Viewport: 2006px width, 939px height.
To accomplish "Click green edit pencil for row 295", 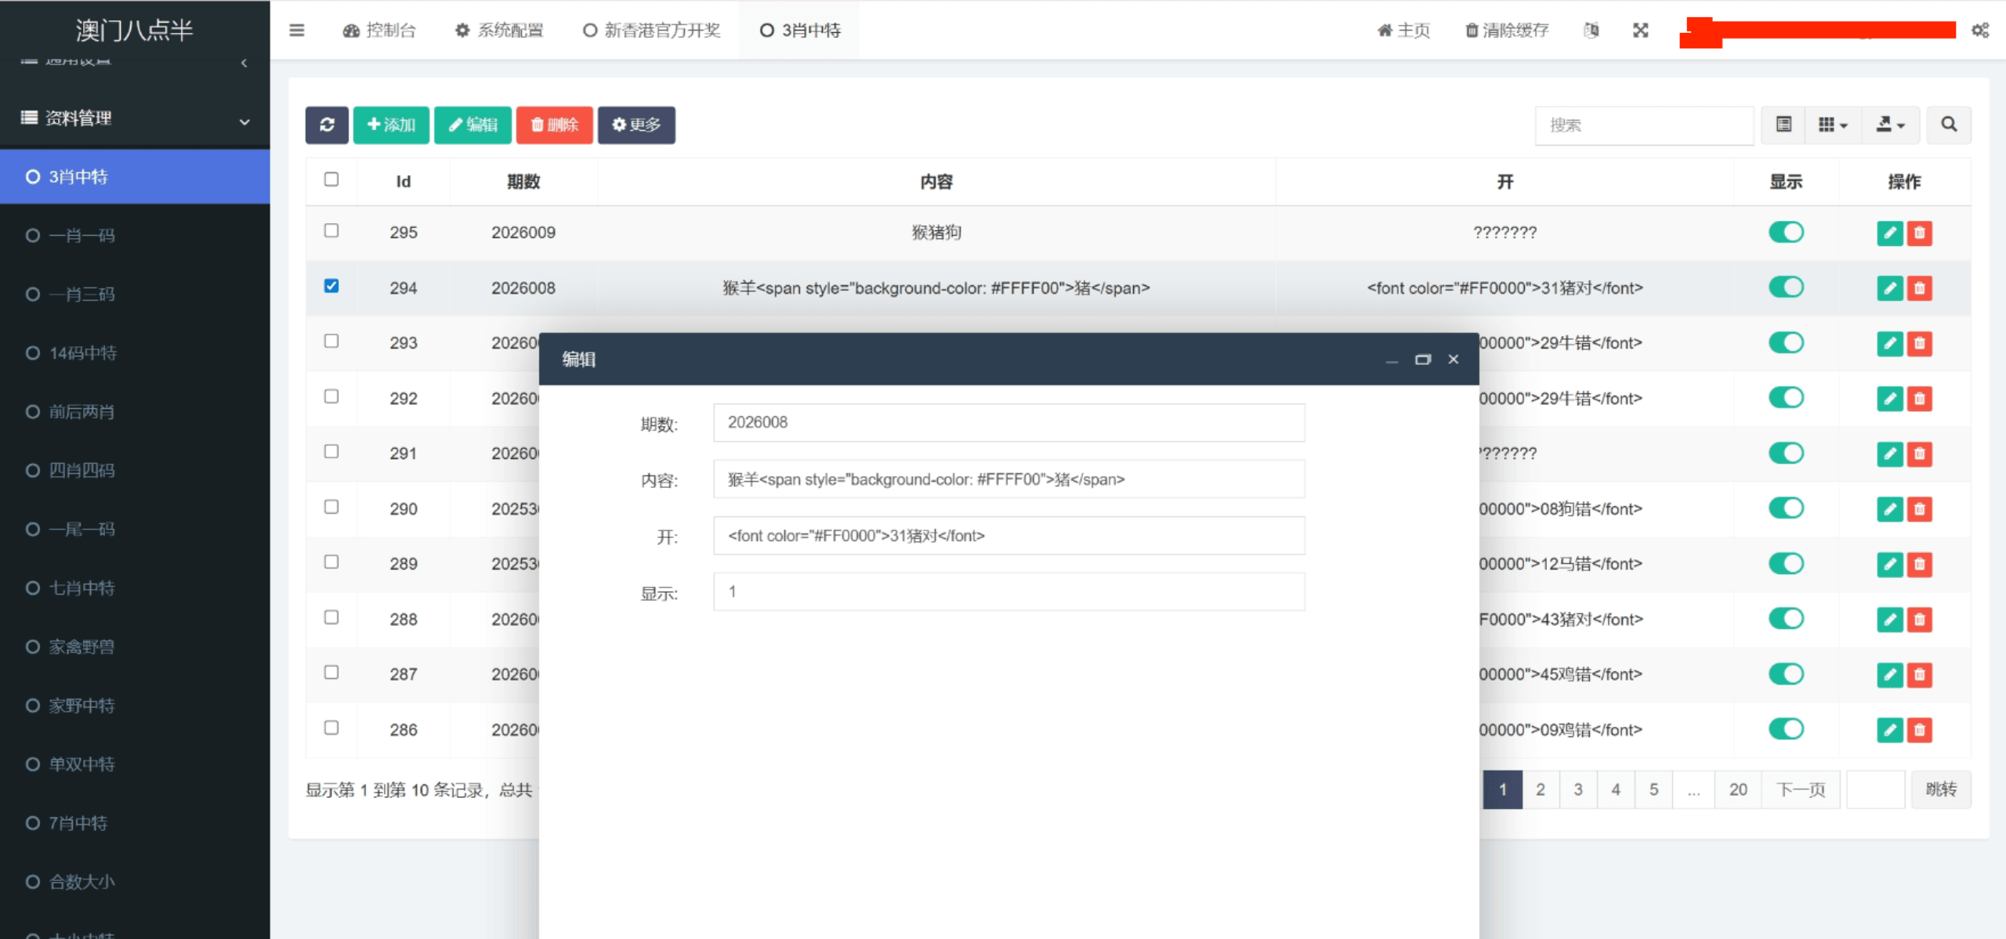I will pyautogui.click(x=1889, y=233).
